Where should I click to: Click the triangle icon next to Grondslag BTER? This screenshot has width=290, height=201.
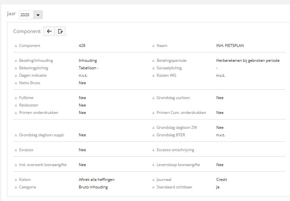153,135
